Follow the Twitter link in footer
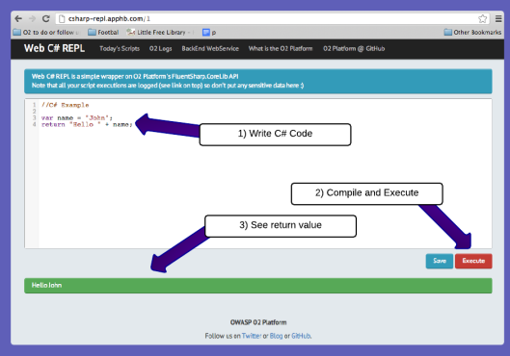Viewport: 510px width, 356px height. [x=252, y=336]
